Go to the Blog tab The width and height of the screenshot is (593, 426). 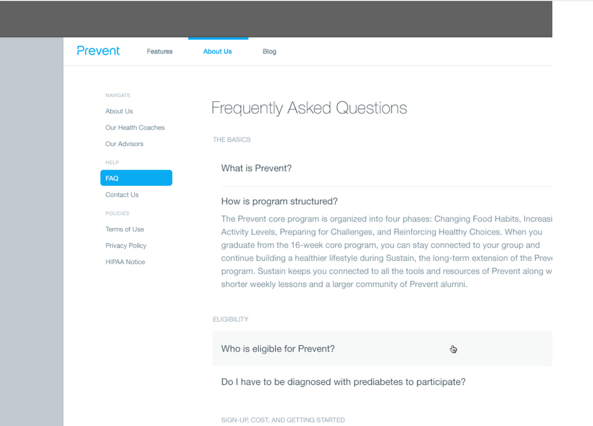coord(269,52)
